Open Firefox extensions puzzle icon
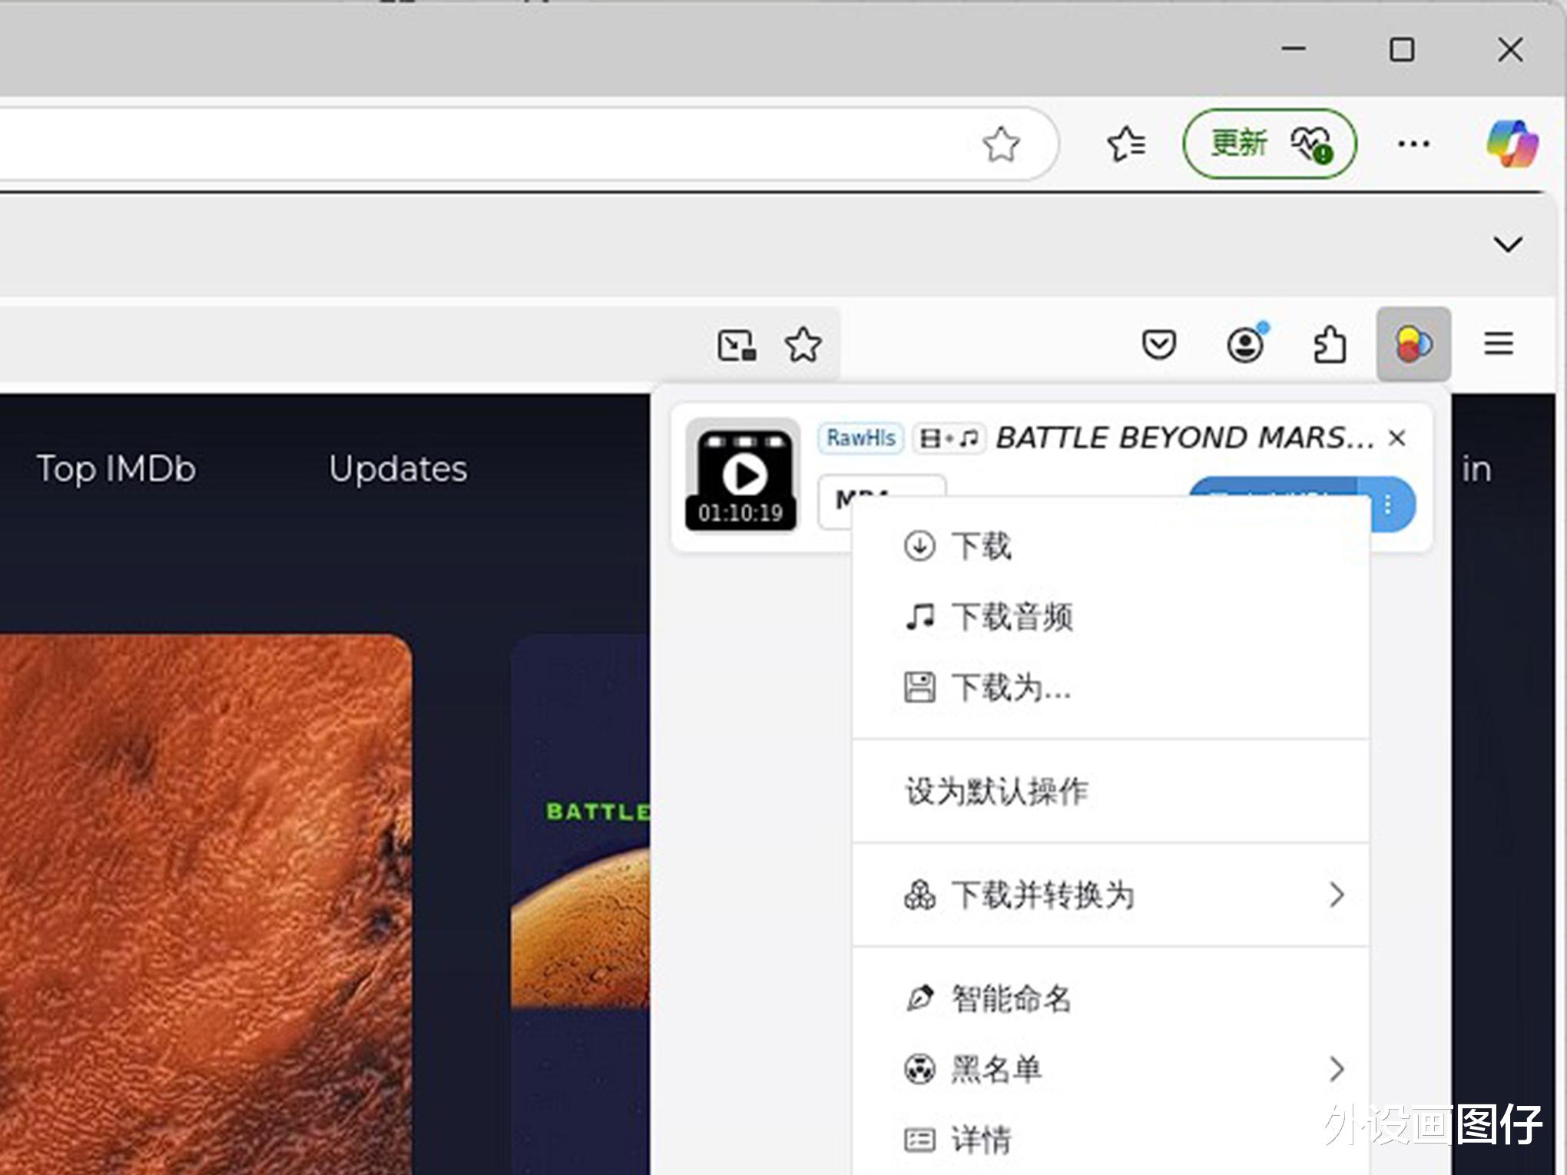This screenshot has width=1567, height=1175. coord(1329,344)
